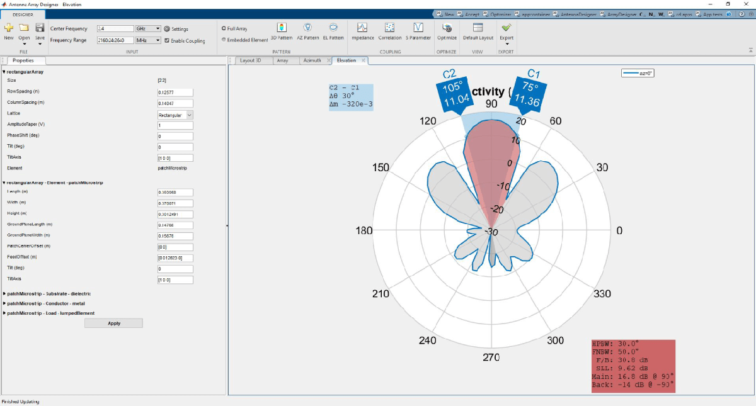Open the Correlation plot
This screenshot has width=756, height=406.
pos(390,28)
